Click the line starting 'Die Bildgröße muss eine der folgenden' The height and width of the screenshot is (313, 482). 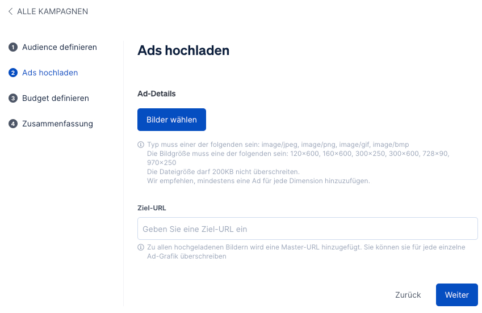298,158
